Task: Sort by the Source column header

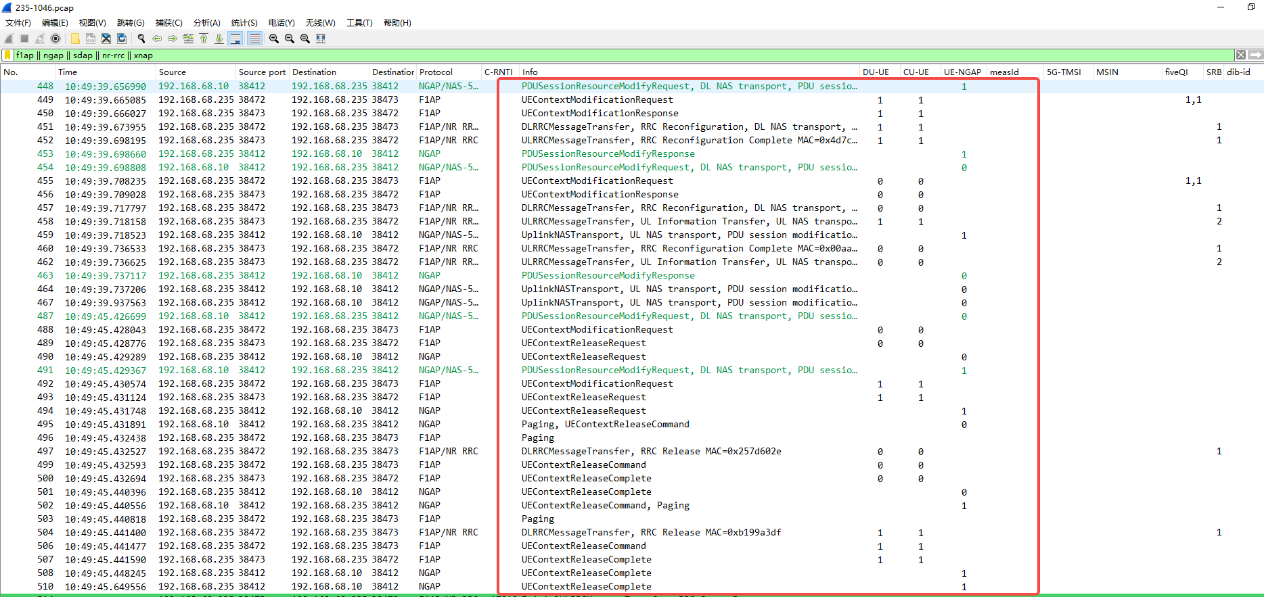Action: pyautogui.click(x=195, y=72)
